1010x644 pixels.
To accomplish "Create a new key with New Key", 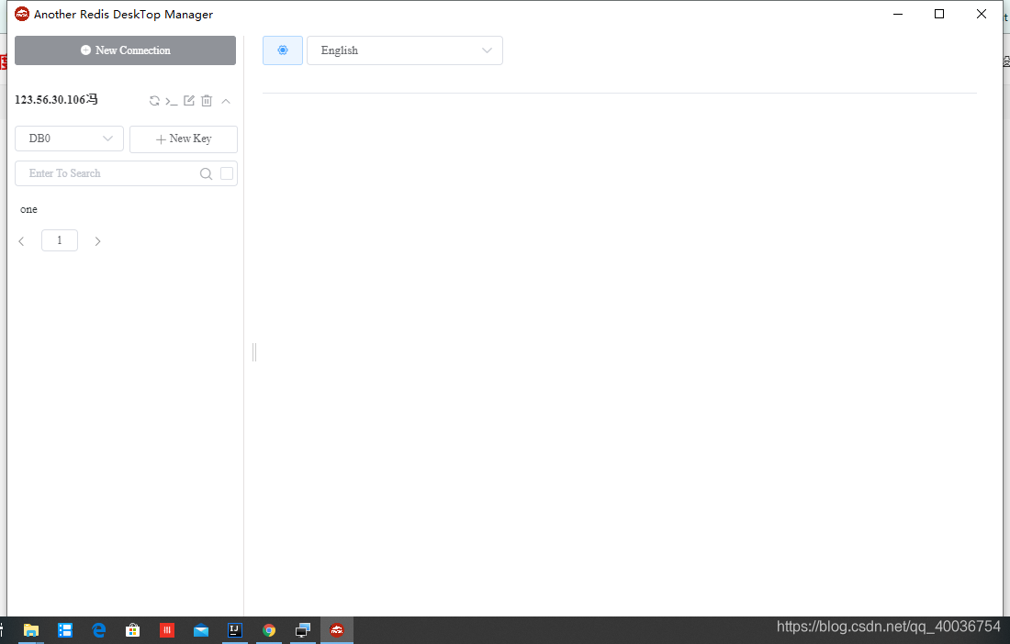I will tap(183, 139).
